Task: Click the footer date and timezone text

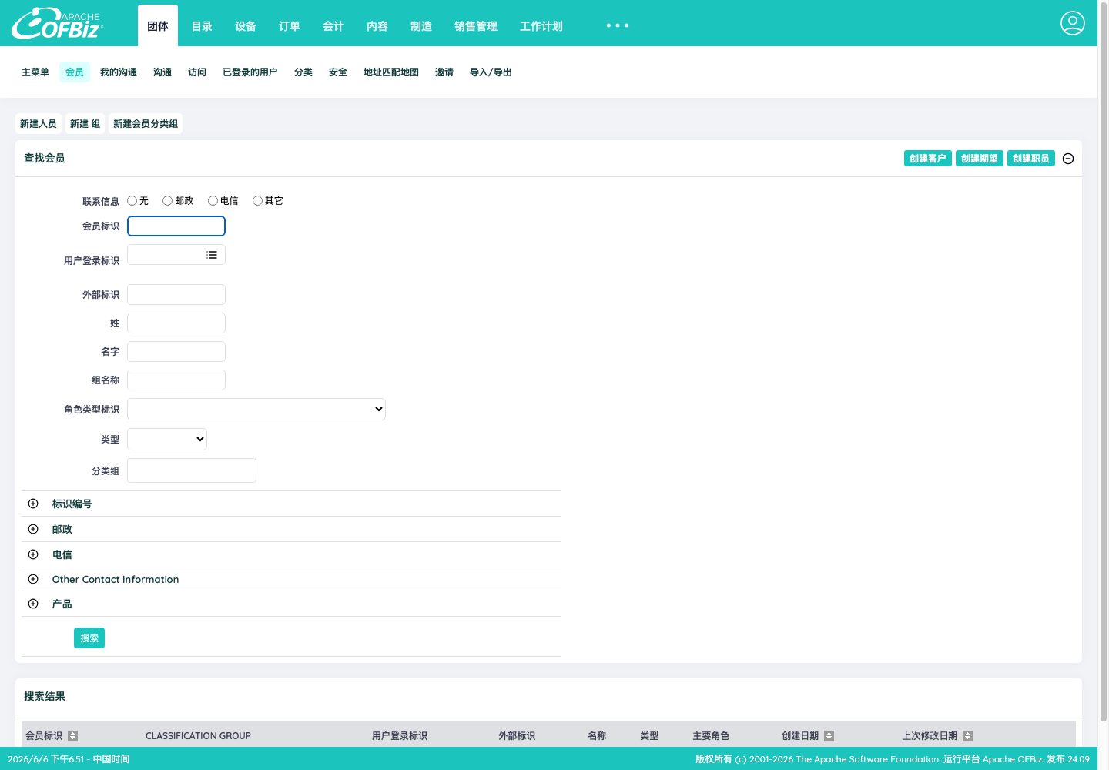Action: tap(69, 759)
